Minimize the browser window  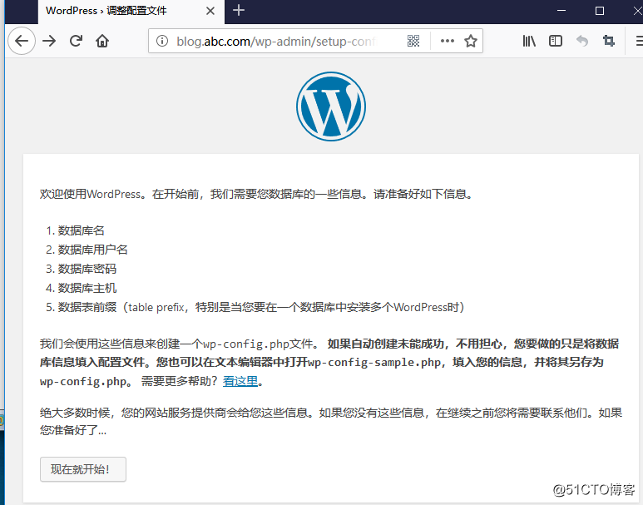[561, 11]
